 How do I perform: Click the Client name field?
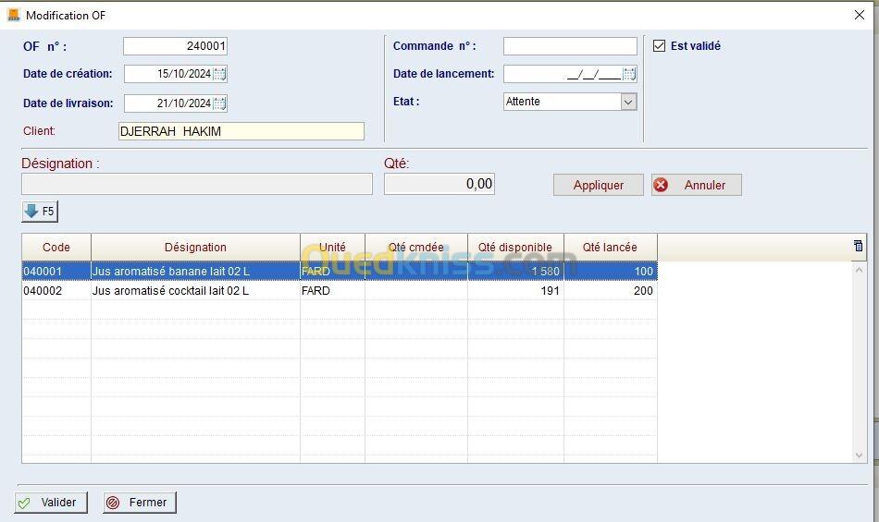(x=241, y=131)
